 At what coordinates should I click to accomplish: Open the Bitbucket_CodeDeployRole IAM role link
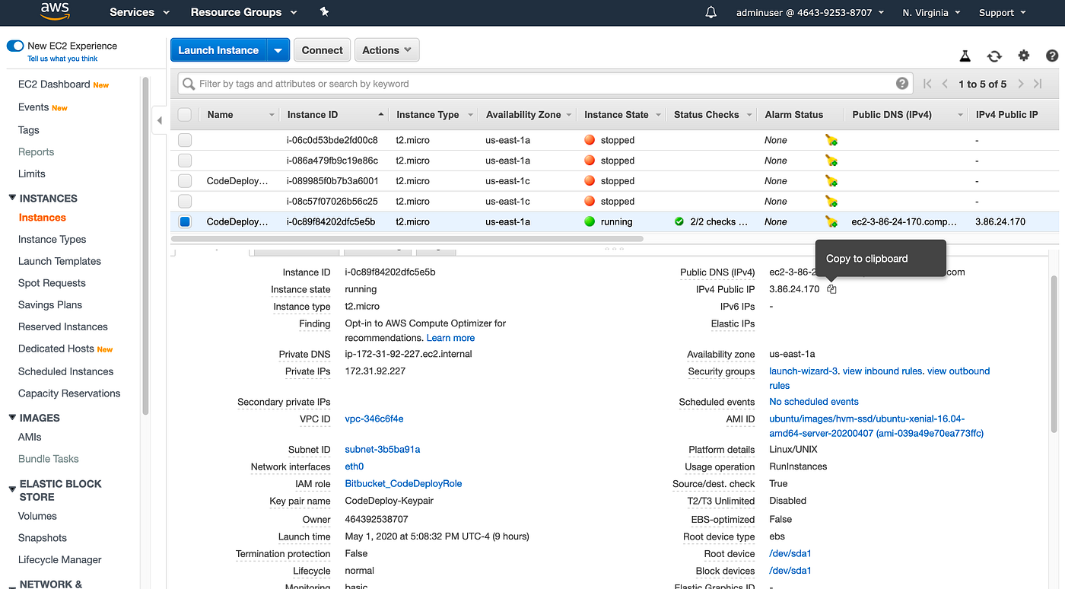pos(403,483)
